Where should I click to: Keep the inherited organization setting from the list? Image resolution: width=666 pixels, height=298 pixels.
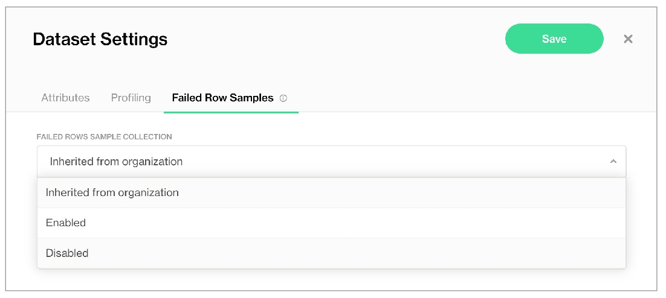[x=112, y=193]
